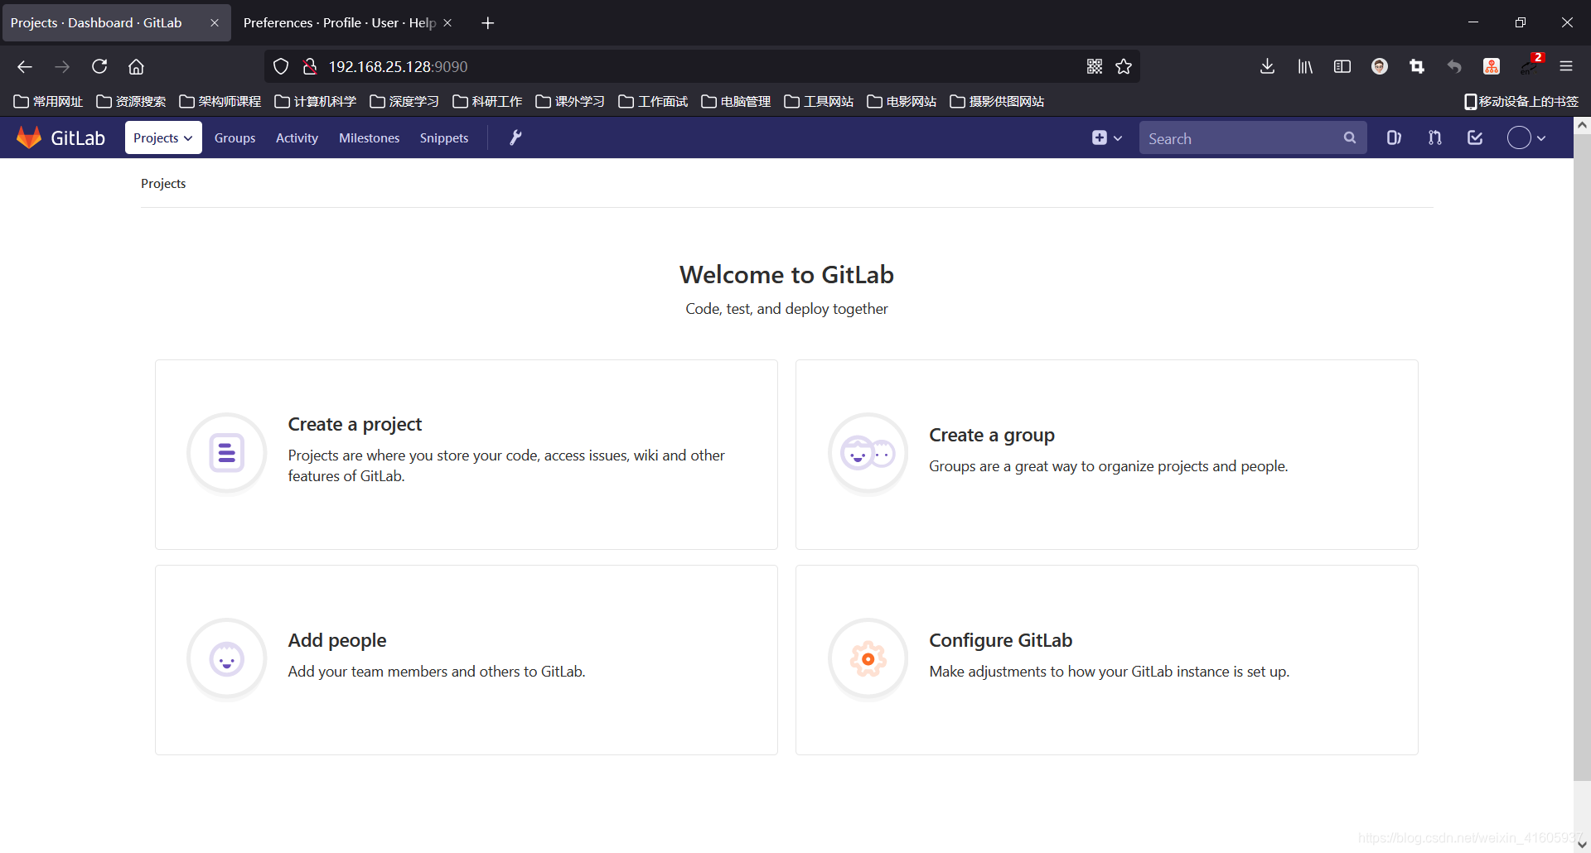Click the address bar URL
Screen dimensions: 1591x853
[x=398, y=66]
